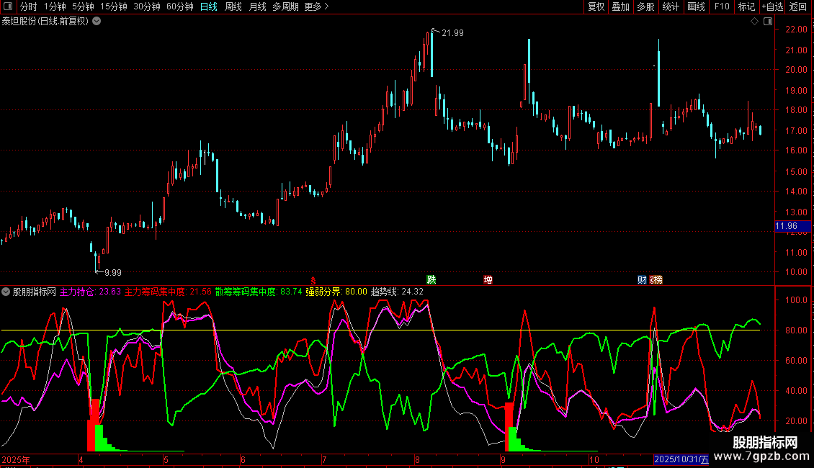The width and height of the screenshot is (814, 468).
Task: Expand the 泰坦股份 stock title dropdown
Action: point(97,21)
